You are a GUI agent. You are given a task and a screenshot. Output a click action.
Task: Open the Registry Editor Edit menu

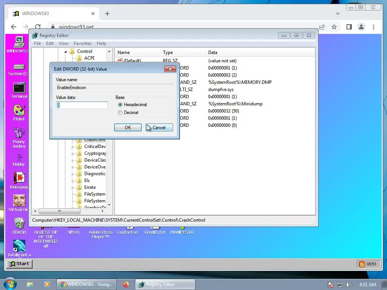pos(50,43)
